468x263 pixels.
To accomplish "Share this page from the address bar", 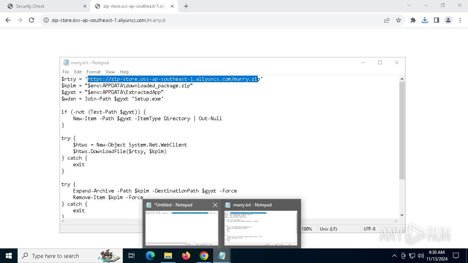I will [387, 20].
